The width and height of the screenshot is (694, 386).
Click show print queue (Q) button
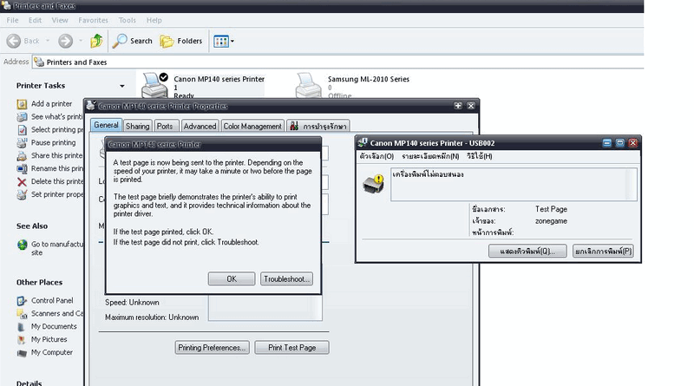(x=527, y=251)
